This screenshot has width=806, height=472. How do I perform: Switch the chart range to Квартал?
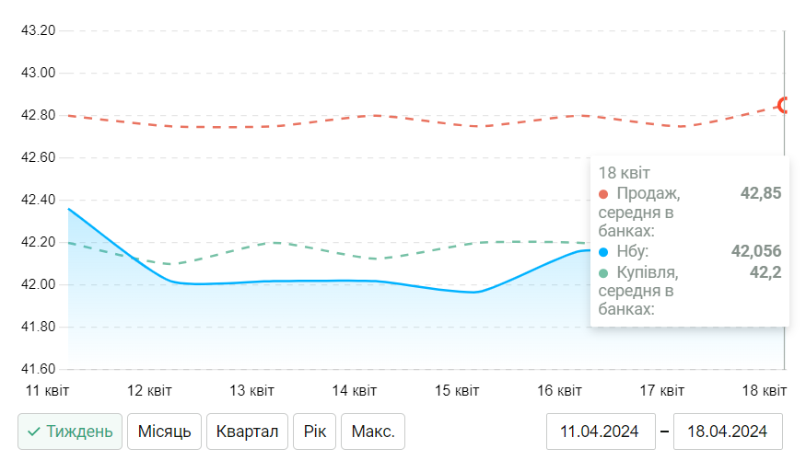247,432
